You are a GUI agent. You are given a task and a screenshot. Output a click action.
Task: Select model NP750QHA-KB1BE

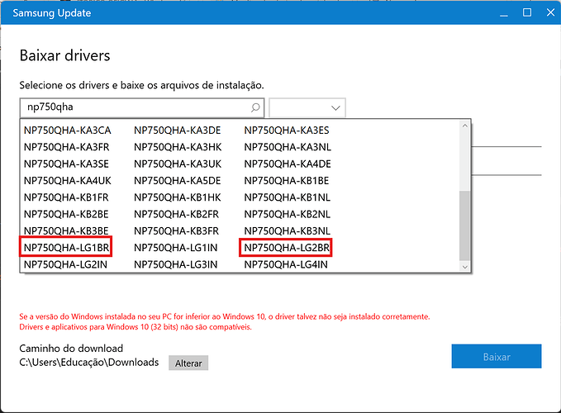(x=287, y=181)
